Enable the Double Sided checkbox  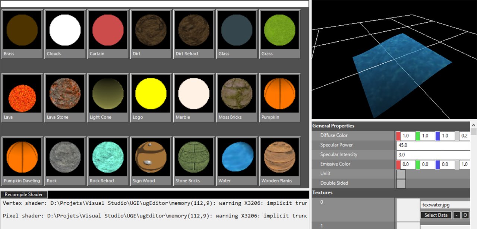pyautogui.click(x=401, y=184)
